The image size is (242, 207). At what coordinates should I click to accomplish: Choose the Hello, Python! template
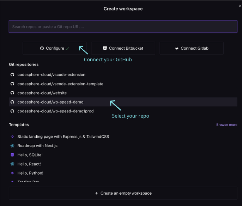123,173
